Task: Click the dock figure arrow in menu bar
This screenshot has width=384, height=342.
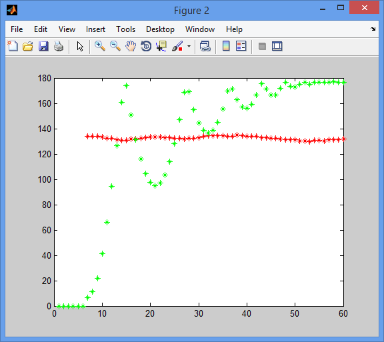Action: 373,29
